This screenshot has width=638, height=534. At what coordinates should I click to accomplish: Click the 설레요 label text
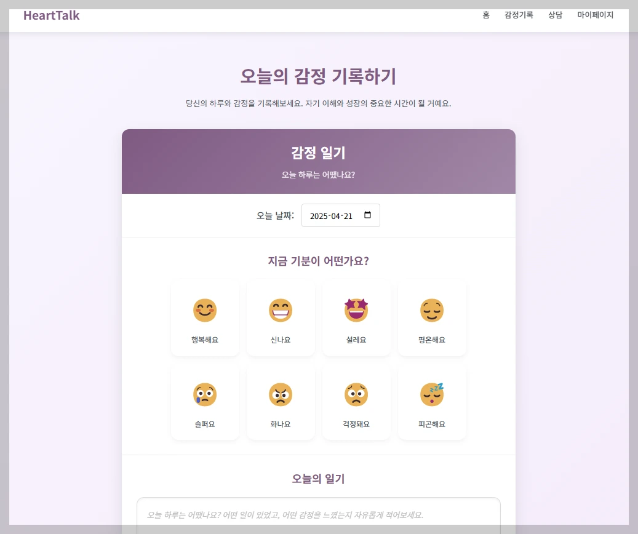[356, 340]
